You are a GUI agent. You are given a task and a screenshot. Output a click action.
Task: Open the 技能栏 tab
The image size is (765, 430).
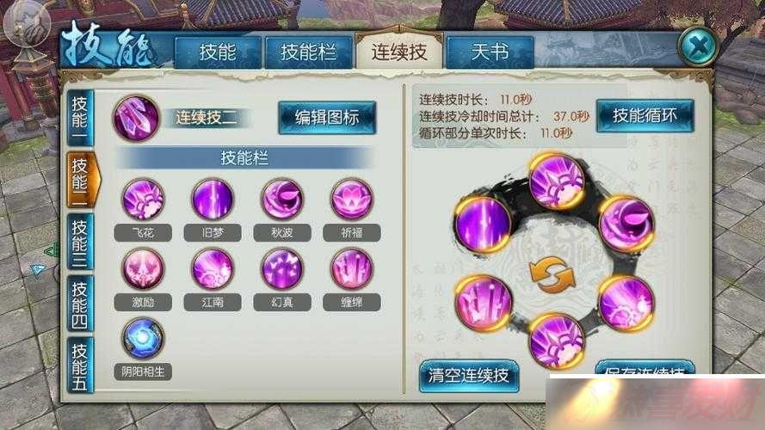point(308,52)
